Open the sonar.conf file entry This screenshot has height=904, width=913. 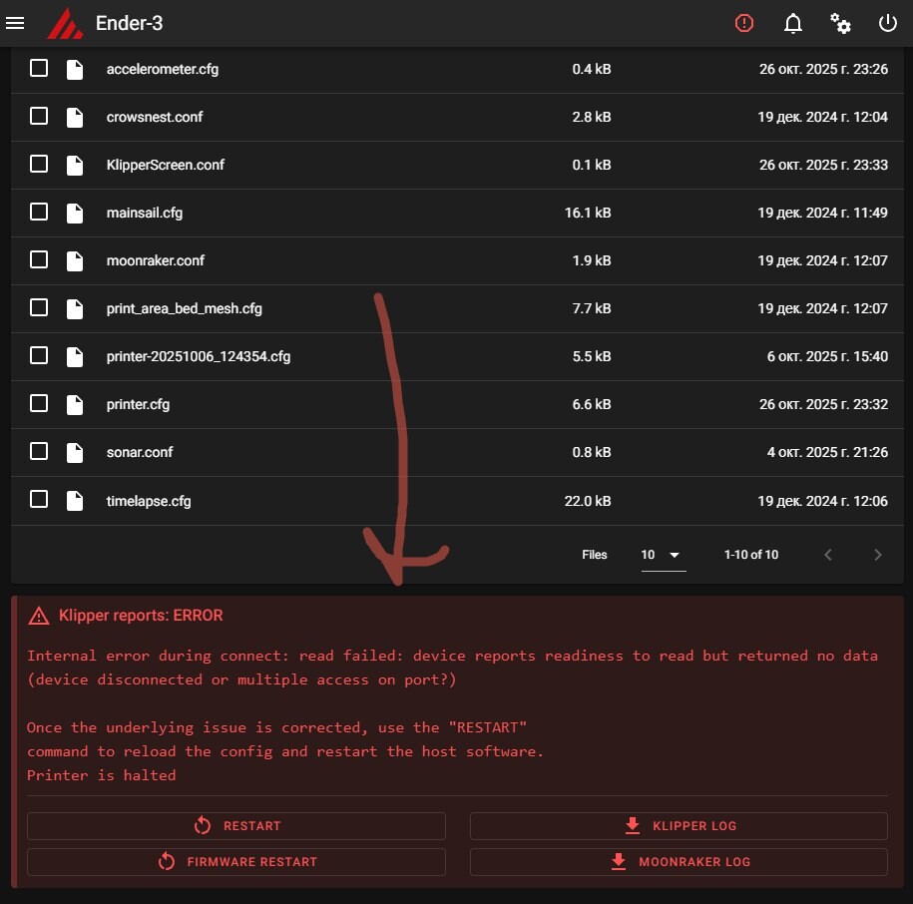[457, 452]
